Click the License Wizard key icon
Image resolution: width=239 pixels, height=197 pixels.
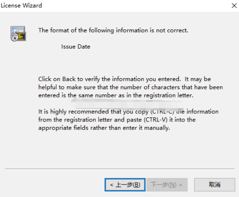point(18,33)
